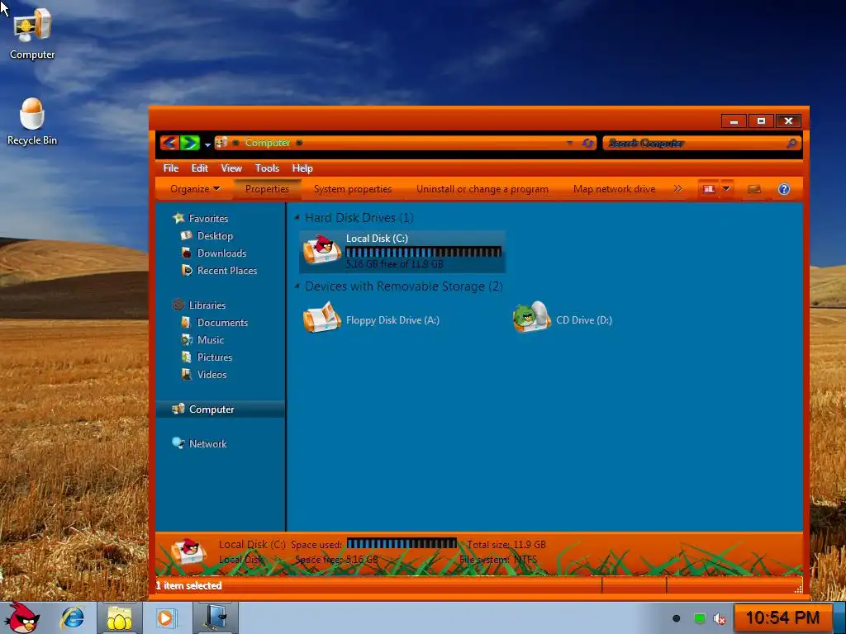Image resolution: width=846 pixels, height=634 pixels.
Task: Open the Tools menu
Action: point(267,168)
